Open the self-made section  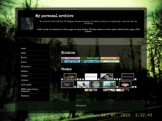(x=34, y=85)
